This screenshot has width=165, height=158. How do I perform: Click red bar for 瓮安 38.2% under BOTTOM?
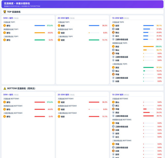coord(94,102)
